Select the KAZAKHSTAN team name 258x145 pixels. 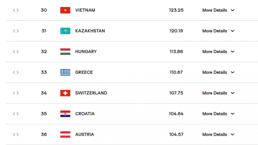pyautogui.click(x=90, y=31)
